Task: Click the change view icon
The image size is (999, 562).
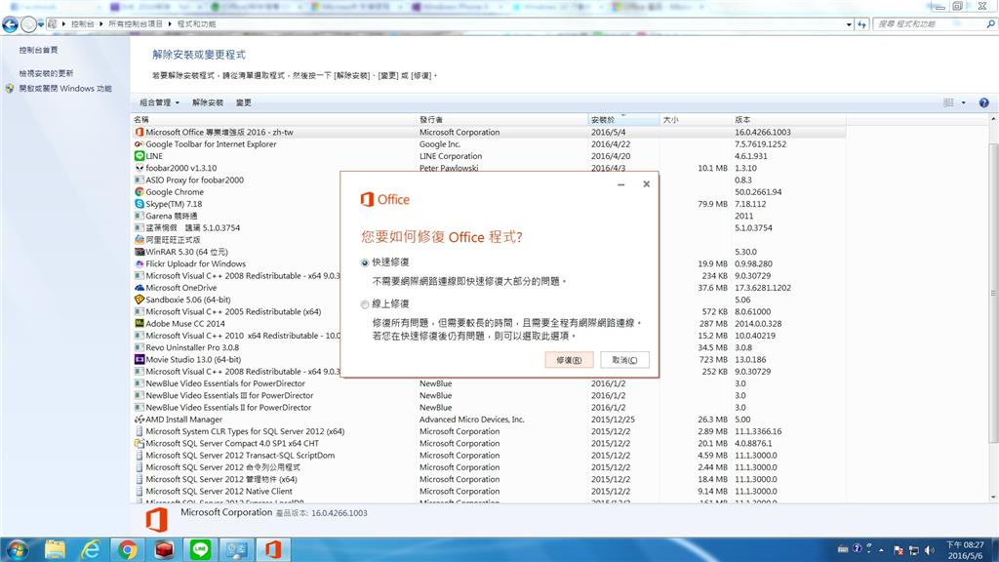Action: click(x=948, y=102)
